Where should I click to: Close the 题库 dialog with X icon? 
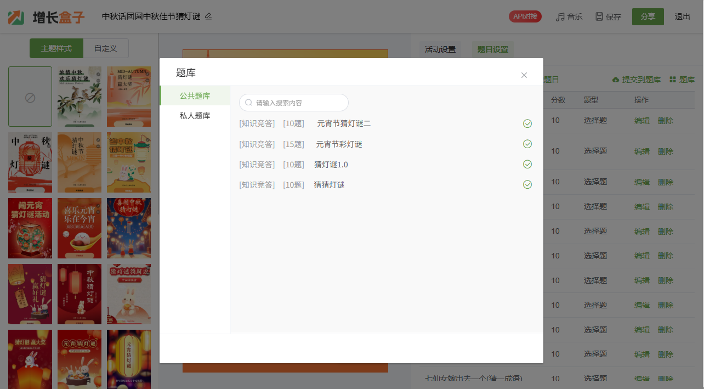(524, 75)
